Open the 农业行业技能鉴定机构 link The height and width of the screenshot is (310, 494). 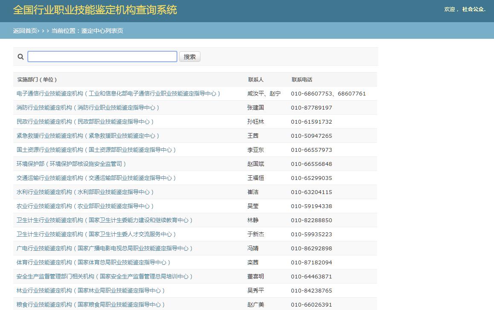tap(85, 206)
